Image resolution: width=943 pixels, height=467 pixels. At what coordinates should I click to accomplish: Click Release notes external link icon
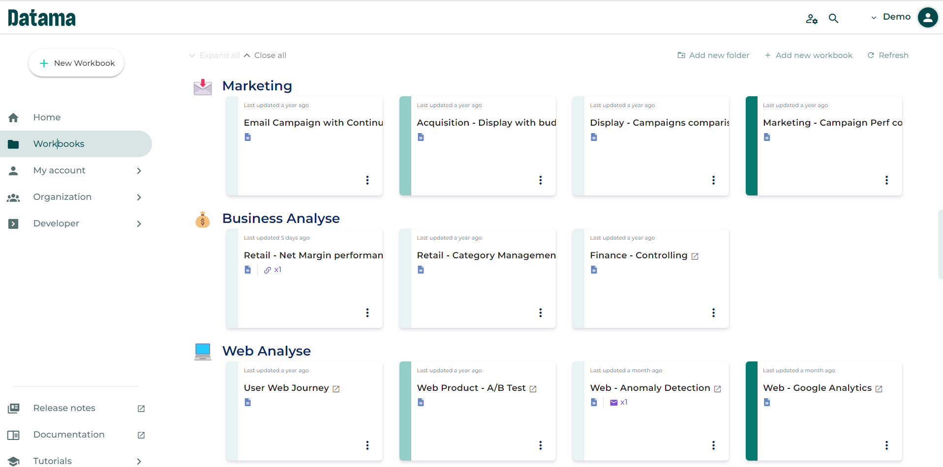[141, 409]
